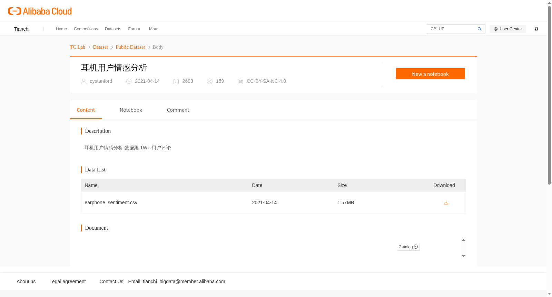Click the New a notebook button

430,74
